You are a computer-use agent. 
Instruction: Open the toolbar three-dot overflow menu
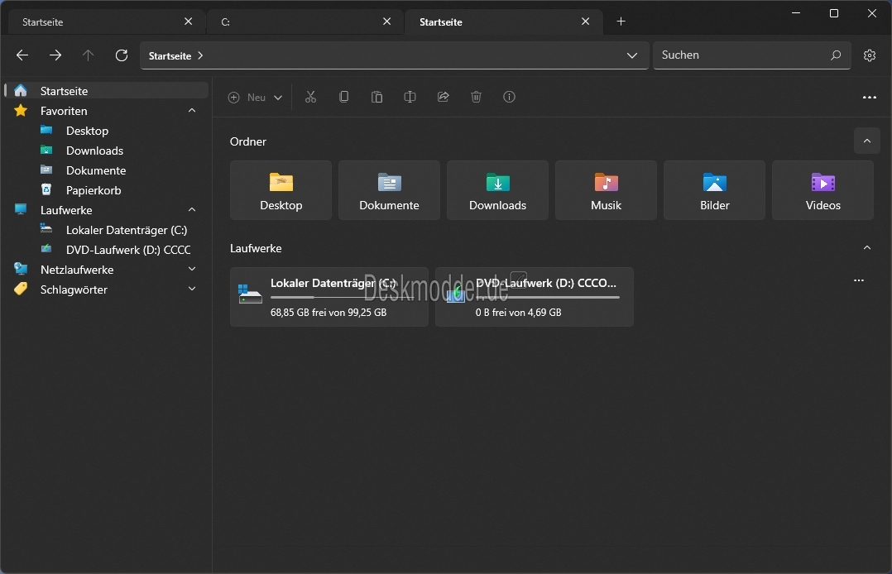tap(869, 98)
